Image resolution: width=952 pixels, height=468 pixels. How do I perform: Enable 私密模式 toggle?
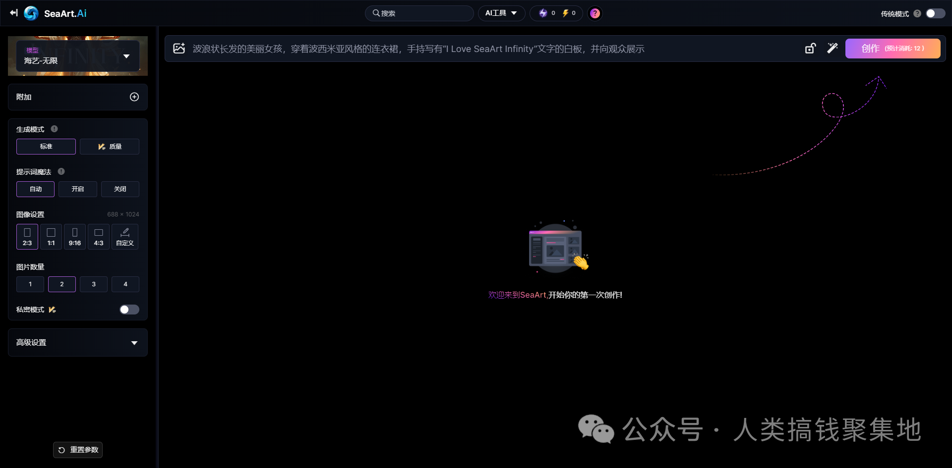pos(128,309)
